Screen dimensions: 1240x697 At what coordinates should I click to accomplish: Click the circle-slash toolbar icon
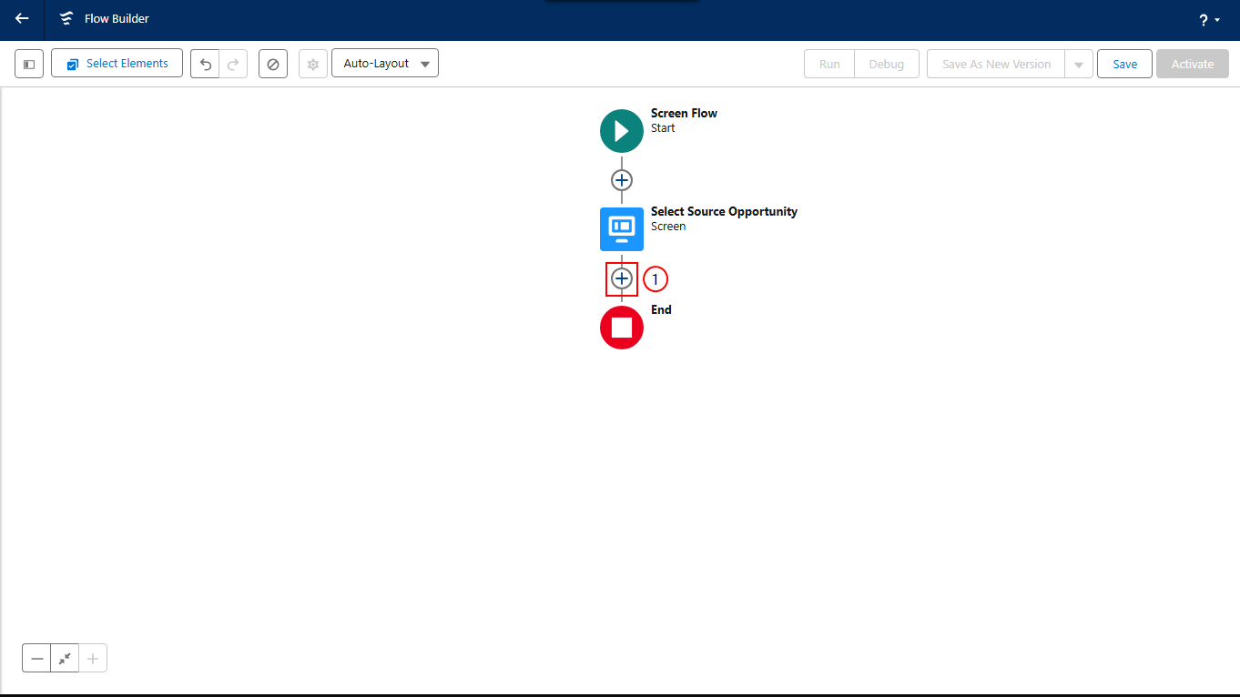[x=273, y=64]
